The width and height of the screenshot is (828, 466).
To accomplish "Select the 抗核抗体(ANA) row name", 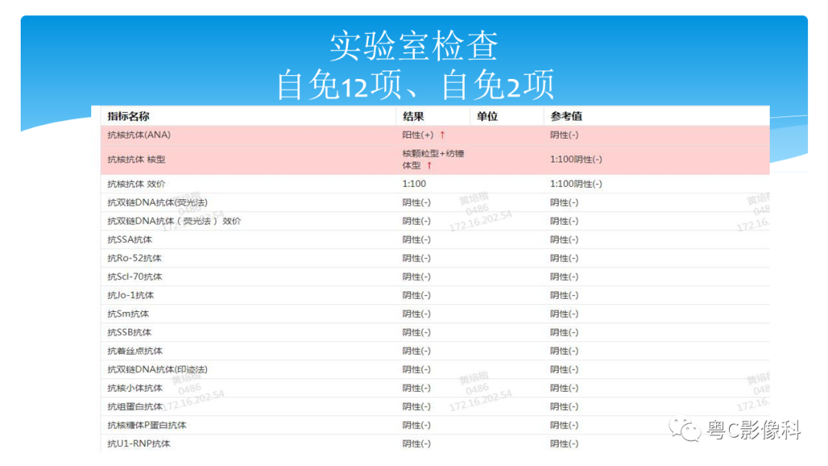I will click(x=139, y=135).
